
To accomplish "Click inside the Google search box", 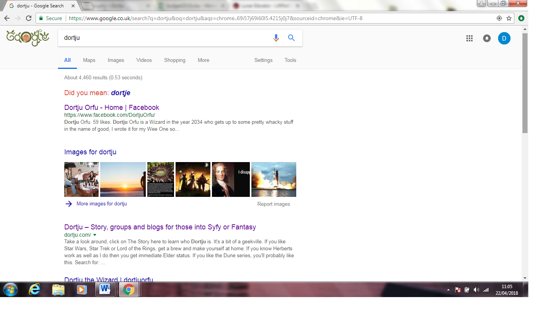I will (x=162, y=38).
